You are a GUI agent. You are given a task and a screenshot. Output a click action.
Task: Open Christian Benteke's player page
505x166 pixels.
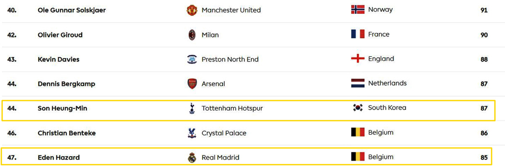click(67, 133)
